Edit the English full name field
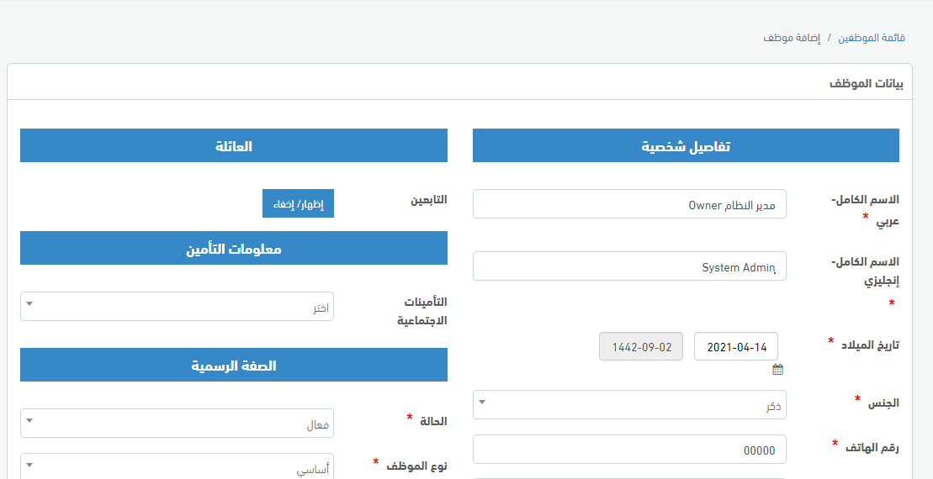Viewport: 933px width, 479px height. [629, 266]
